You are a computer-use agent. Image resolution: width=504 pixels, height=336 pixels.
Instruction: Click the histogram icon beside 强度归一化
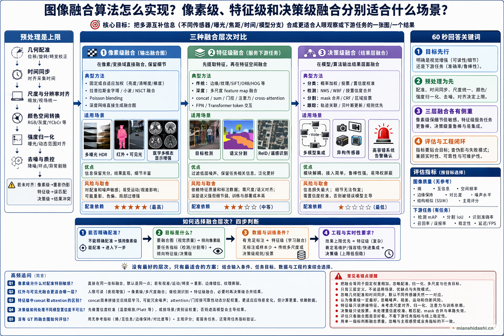(x=17, y=140)
